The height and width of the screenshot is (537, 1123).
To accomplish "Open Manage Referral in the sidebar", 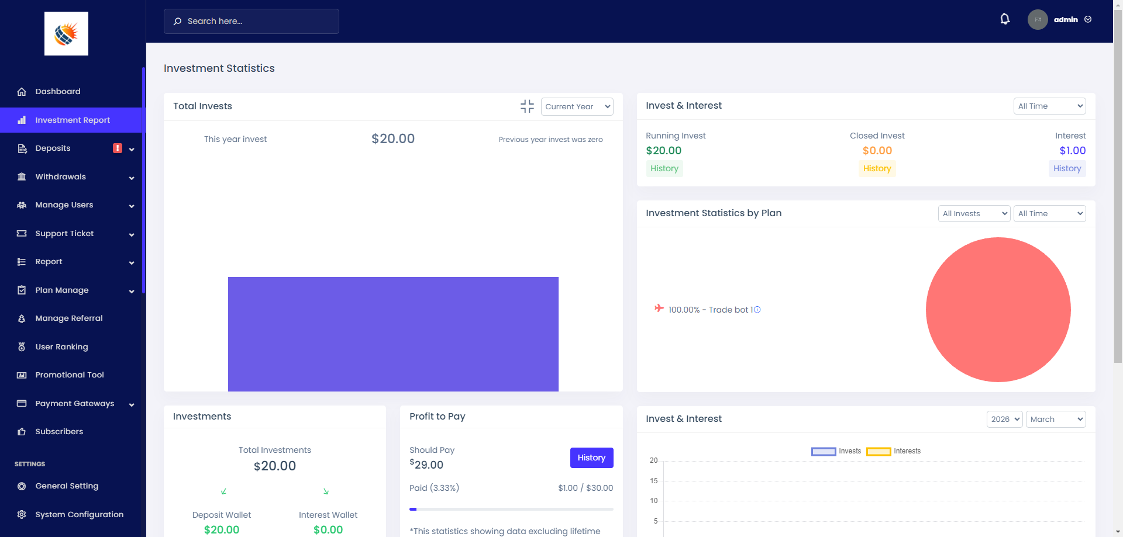I will 69,318.
